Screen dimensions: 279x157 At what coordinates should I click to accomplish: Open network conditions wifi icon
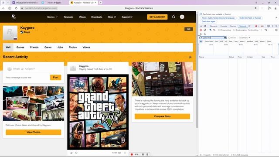tap(266, 30)
